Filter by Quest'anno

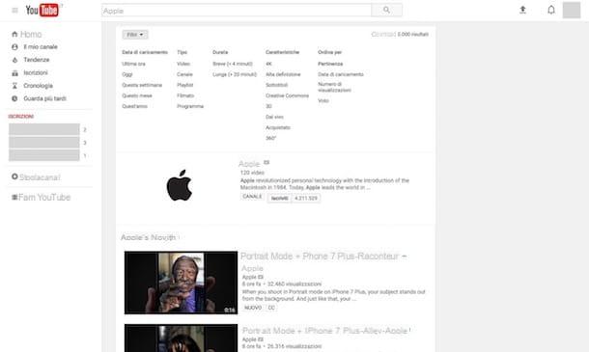pos(134,106)
